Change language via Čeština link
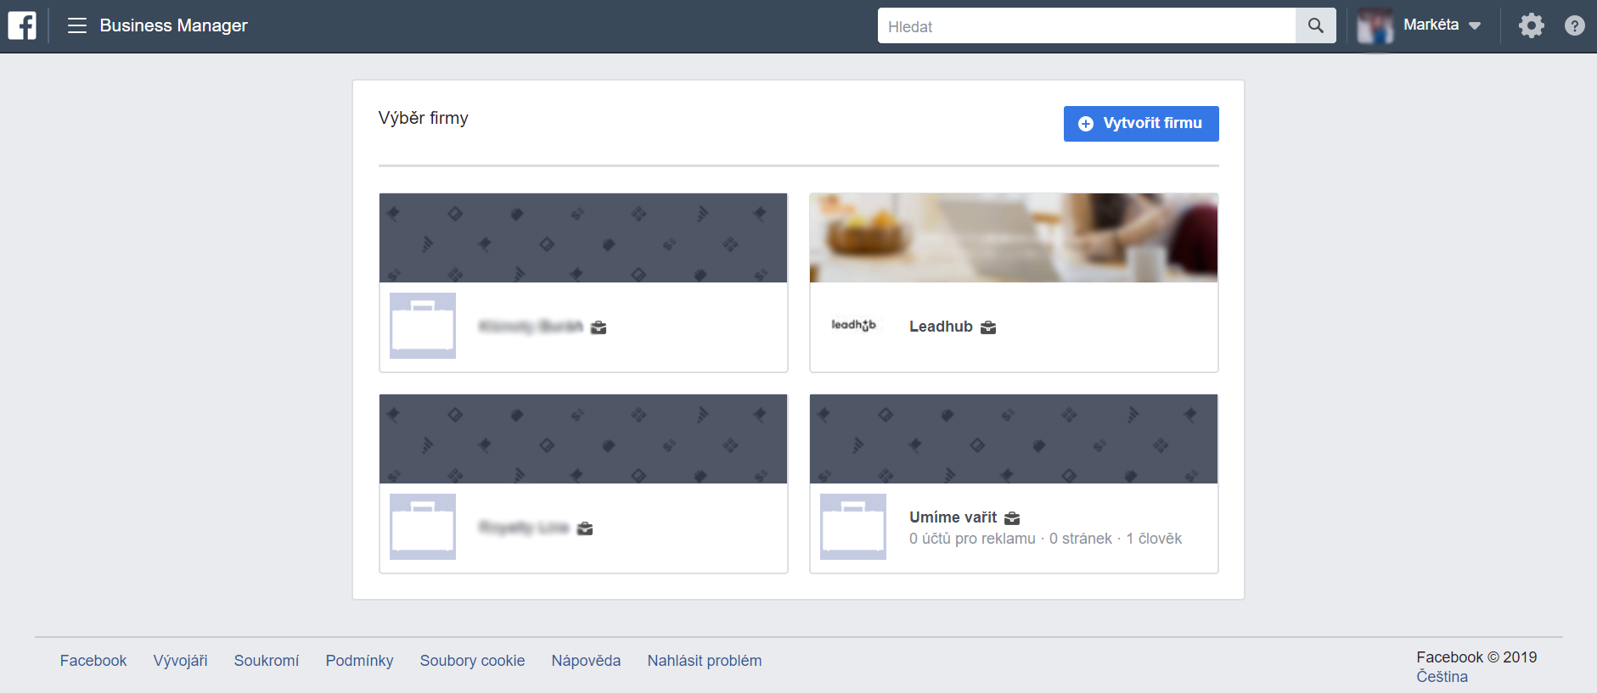This screenshot has height=693, width=1597. (1442, 677)
